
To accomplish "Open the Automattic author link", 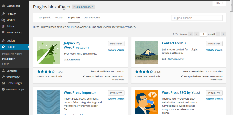I will tap(74, 60).
